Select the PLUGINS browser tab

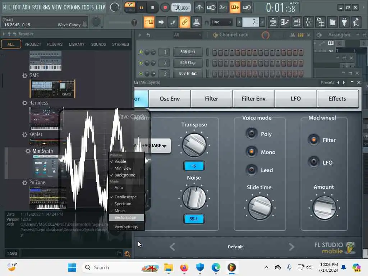coord(55,44)
